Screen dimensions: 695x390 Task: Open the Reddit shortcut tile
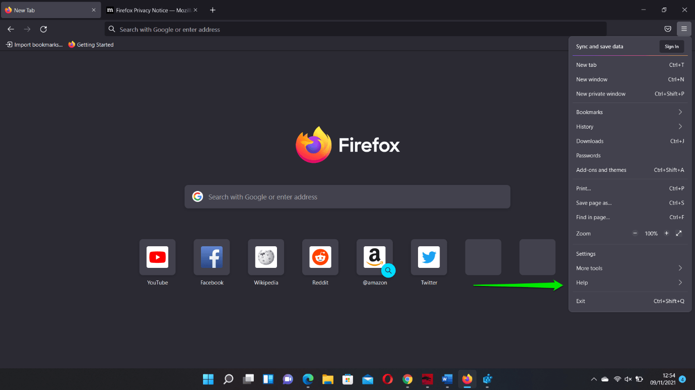pyautogui.click(x=320, y=257)
